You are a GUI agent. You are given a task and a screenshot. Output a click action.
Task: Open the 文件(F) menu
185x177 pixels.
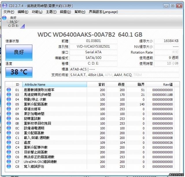9,12
